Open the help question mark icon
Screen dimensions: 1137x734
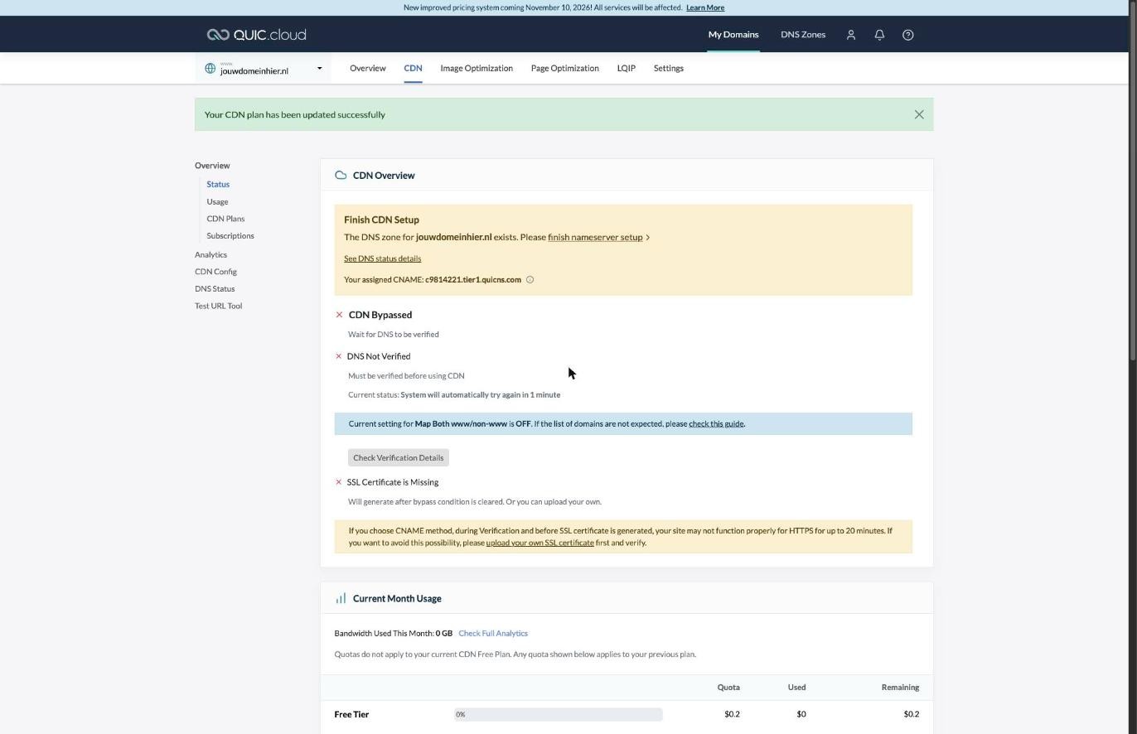[x=908, y=35]
